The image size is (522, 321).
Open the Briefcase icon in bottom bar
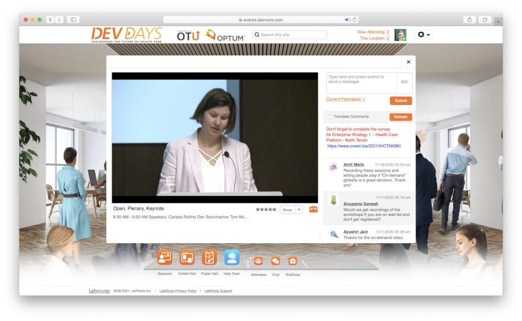[x=293, y=261]
